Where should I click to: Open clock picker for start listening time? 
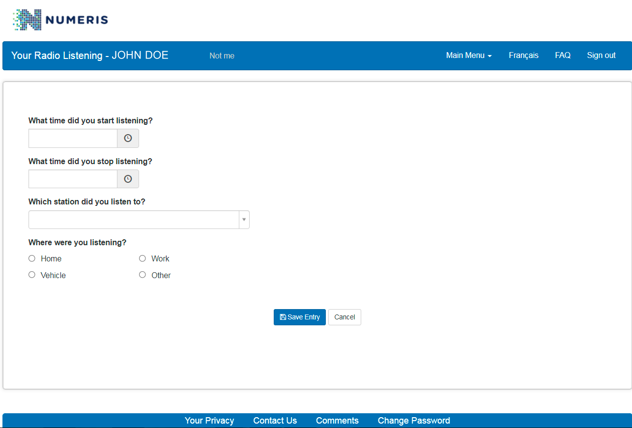128,139
